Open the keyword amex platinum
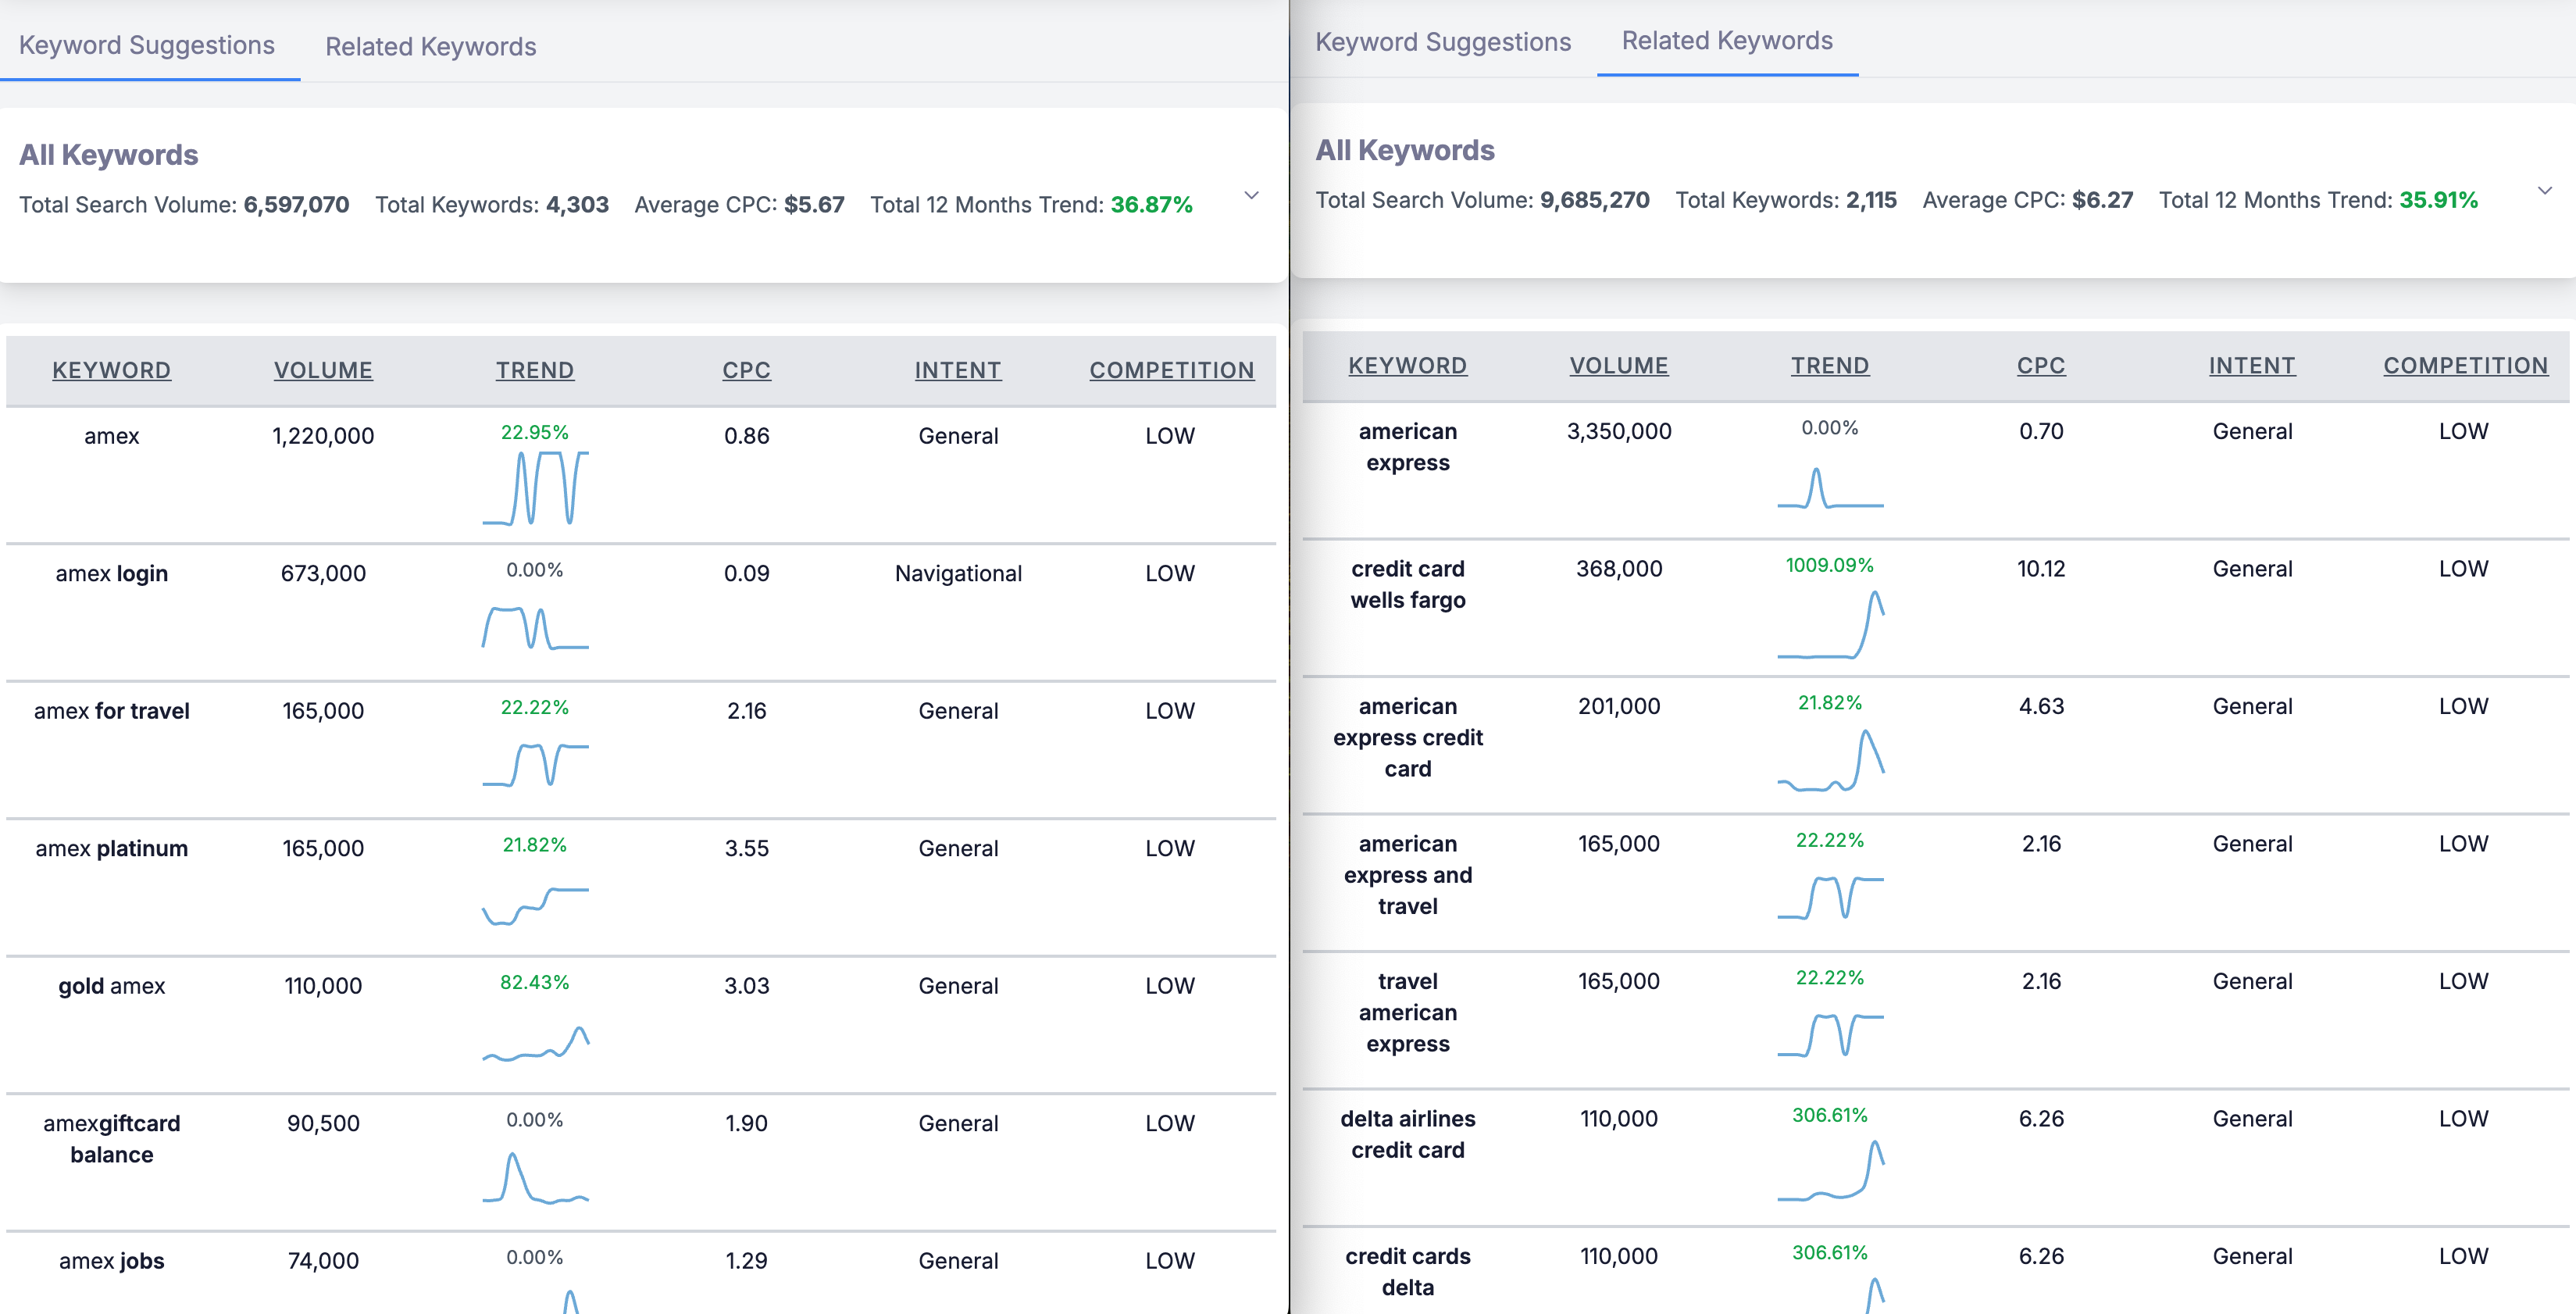2576x1314 pixels. (111, 848)
